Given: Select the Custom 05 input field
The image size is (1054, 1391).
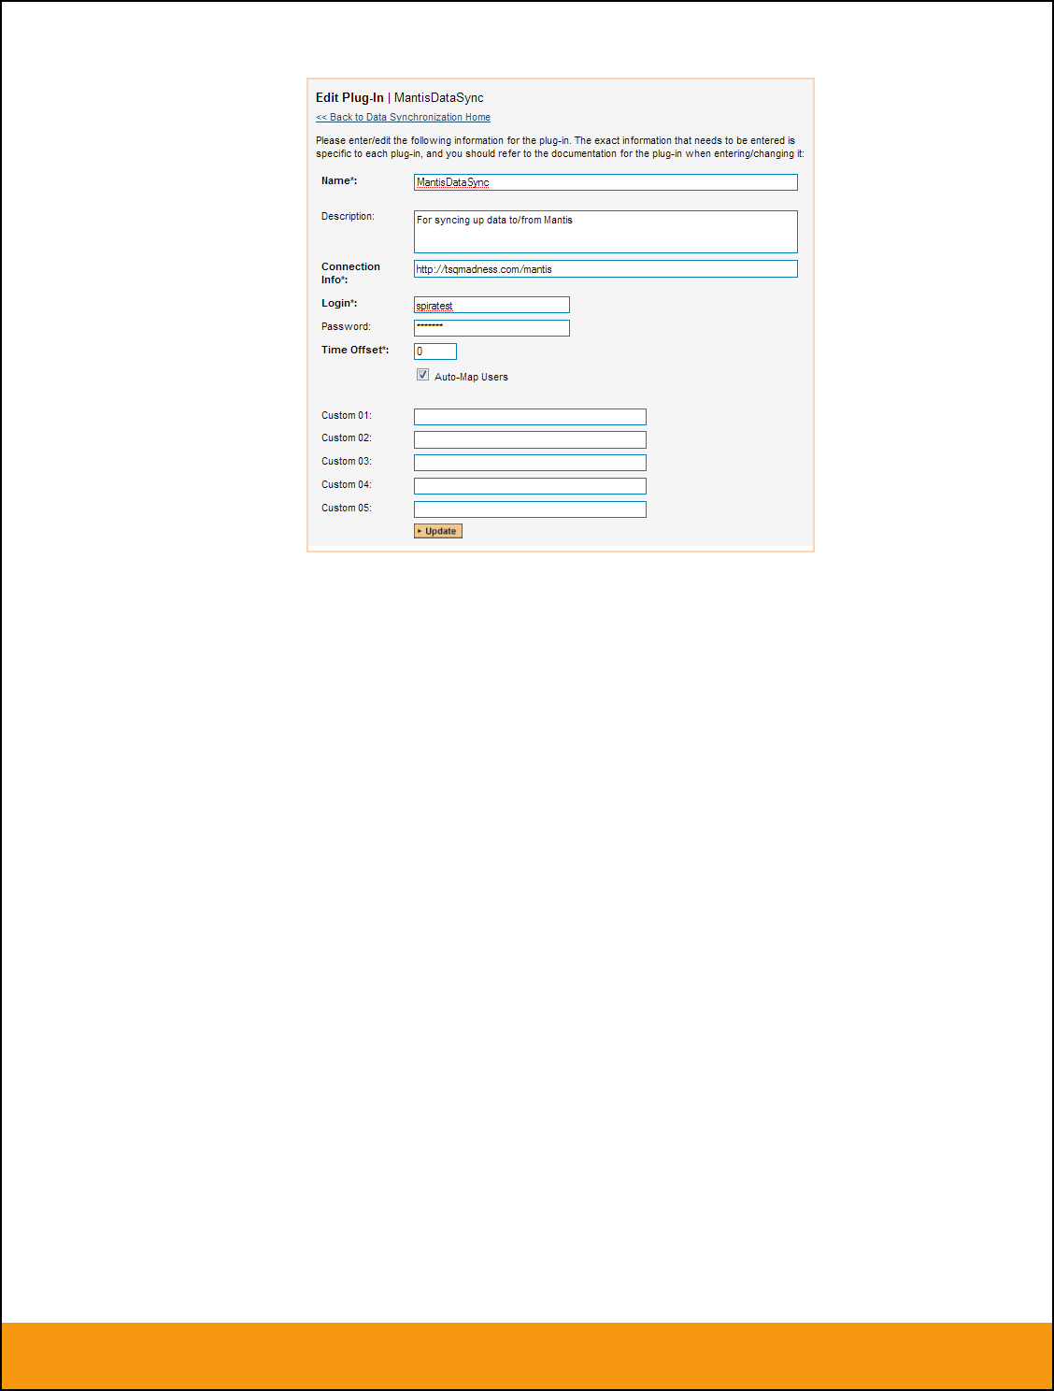Looking at the screenshot, I should click(x=530, y=509).
